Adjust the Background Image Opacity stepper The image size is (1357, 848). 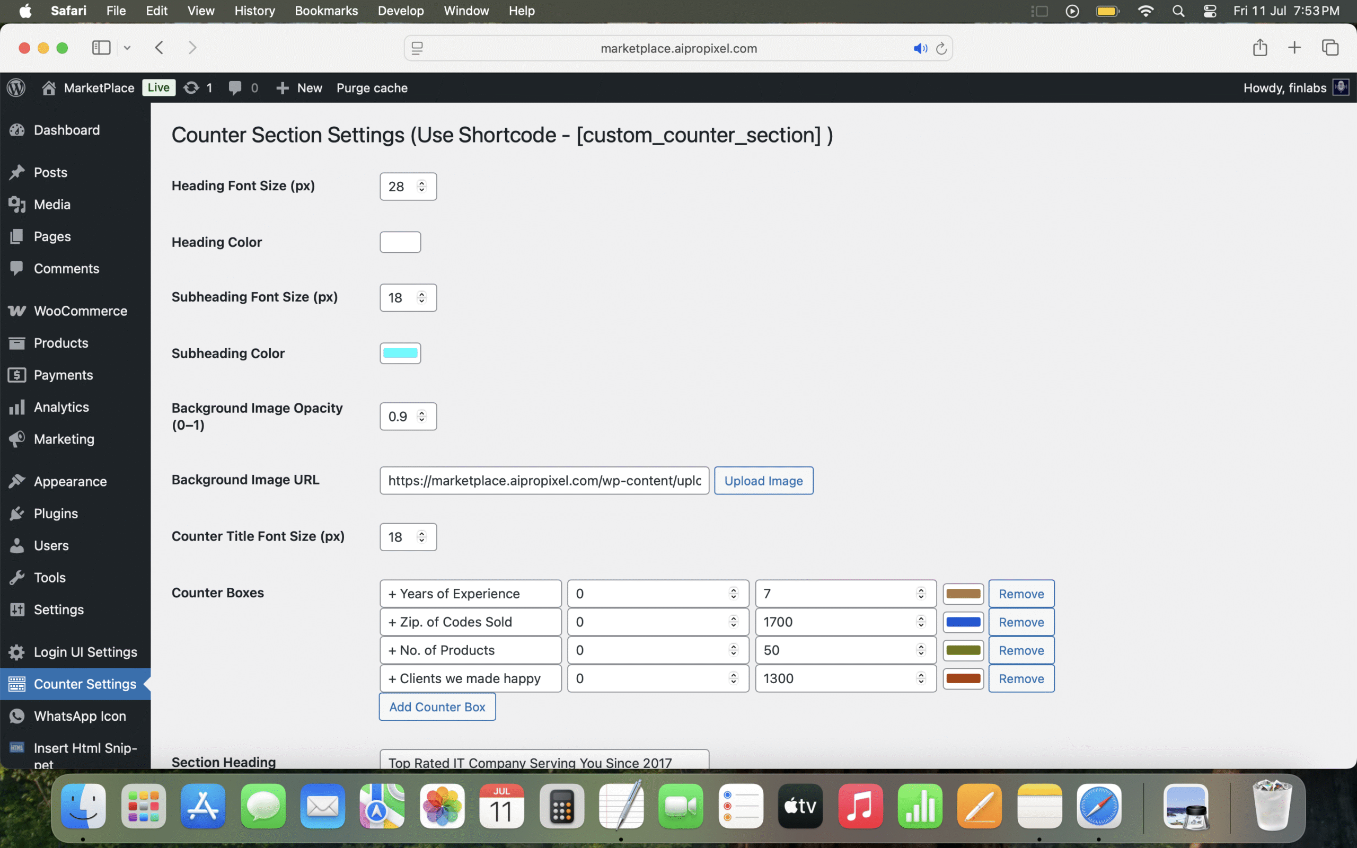point(422,416)
